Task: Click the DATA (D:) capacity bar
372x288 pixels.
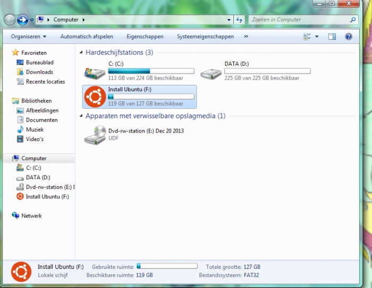Action: tap(267, 71)
